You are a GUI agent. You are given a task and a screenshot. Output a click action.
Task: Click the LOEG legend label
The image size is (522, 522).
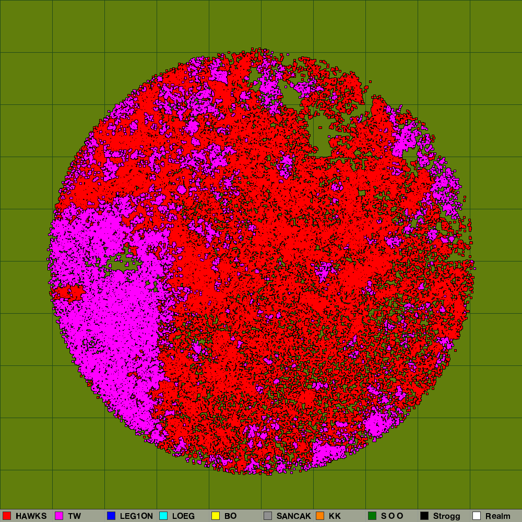[x=183, y=516]
